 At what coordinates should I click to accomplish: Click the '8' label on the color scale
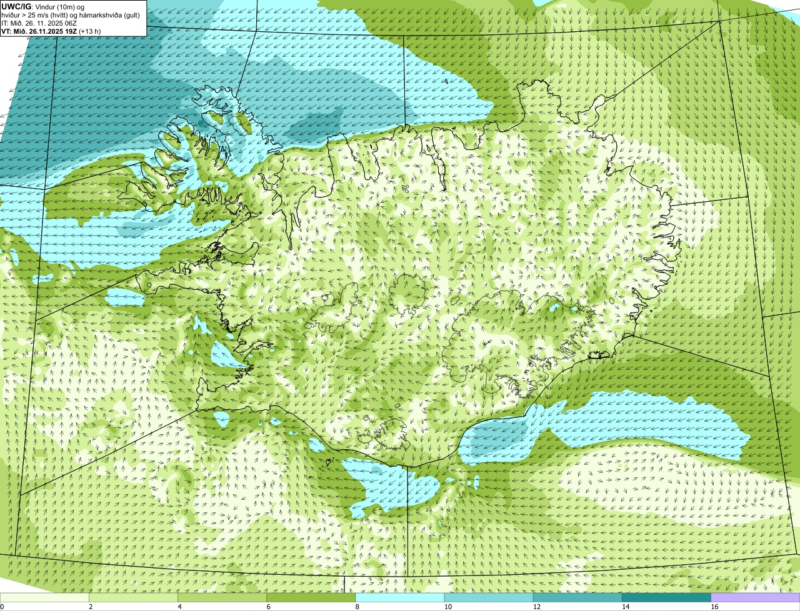[357, 607]
